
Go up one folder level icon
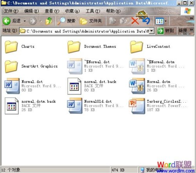[49, 21]
